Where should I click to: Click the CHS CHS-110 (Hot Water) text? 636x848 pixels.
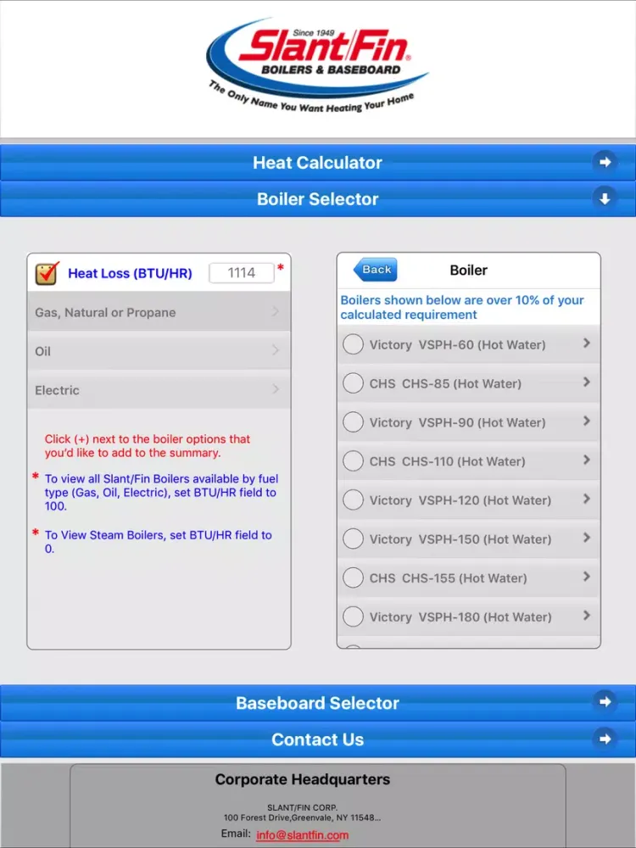pos(447,461)
